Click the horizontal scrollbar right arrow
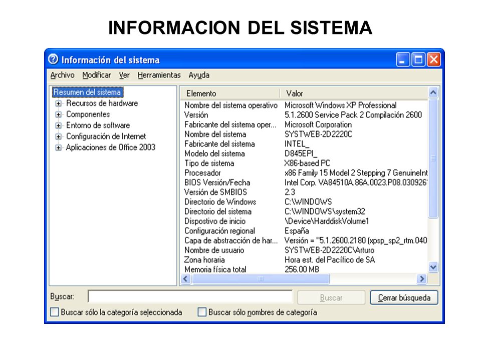 [x=422, y=279]
